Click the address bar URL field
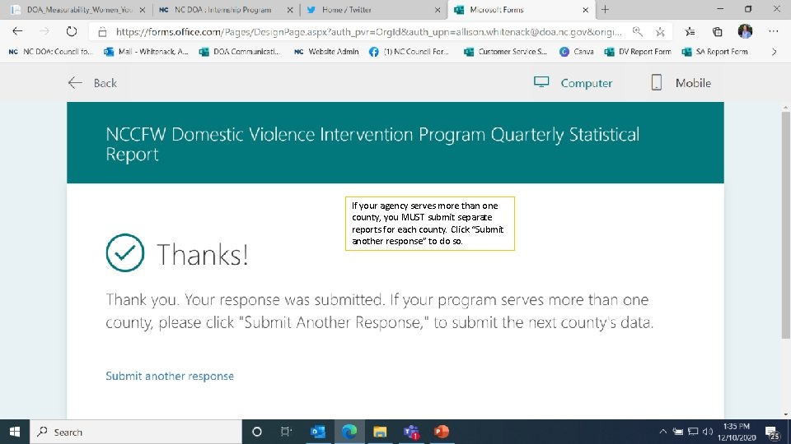Image resolution: width=791 pixels, height=444 pixels. (x=368, y=32)
